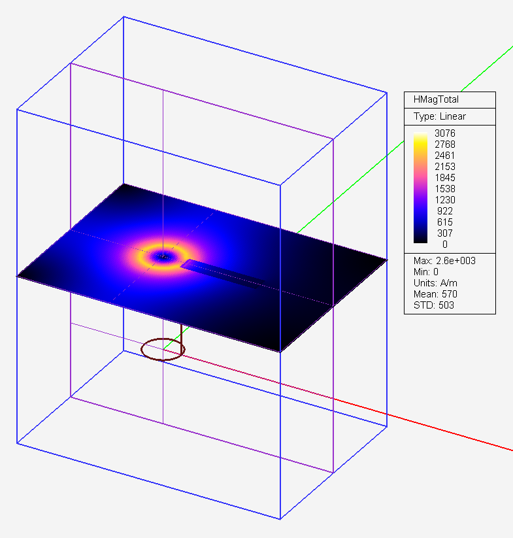Select the Type: Linear legend label
Viewport: 513px width, 538px height.
439,116
